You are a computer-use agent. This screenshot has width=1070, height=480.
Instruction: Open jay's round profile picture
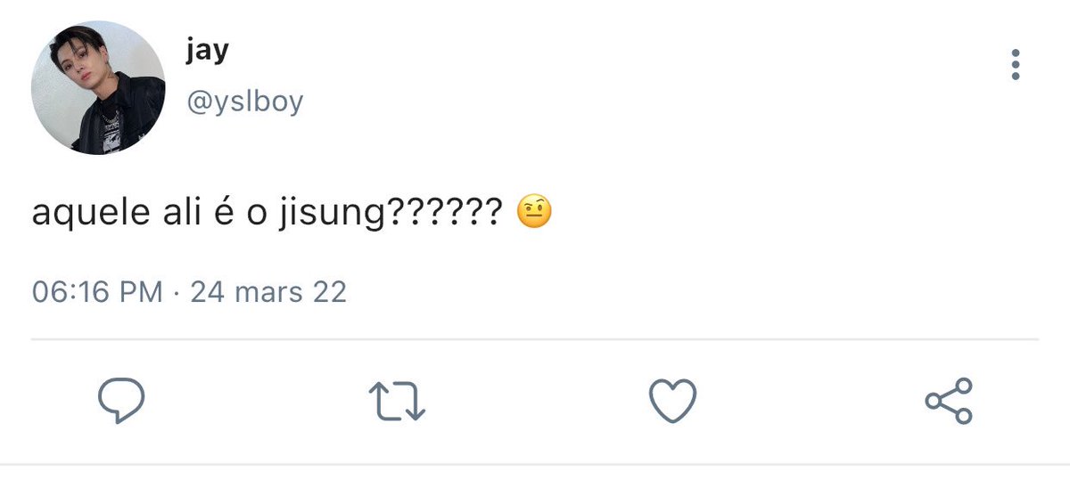(x=98, y=87)
